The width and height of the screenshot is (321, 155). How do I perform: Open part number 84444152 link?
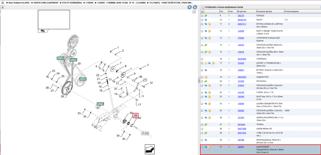pyautogui.click(x=242, y=20)
